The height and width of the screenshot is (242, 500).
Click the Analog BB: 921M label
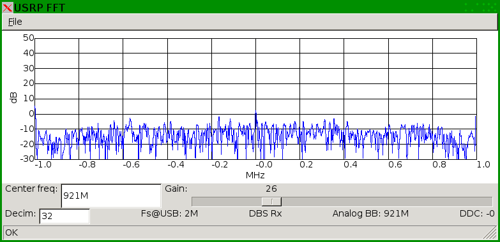click(370, 213)
